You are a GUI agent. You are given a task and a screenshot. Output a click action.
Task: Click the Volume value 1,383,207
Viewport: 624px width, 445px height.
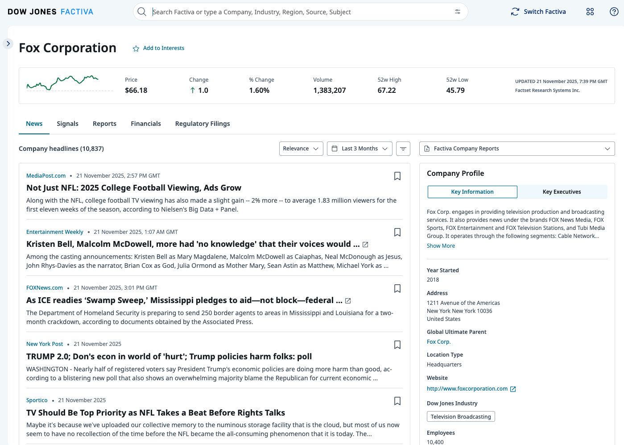click(330, 90)
